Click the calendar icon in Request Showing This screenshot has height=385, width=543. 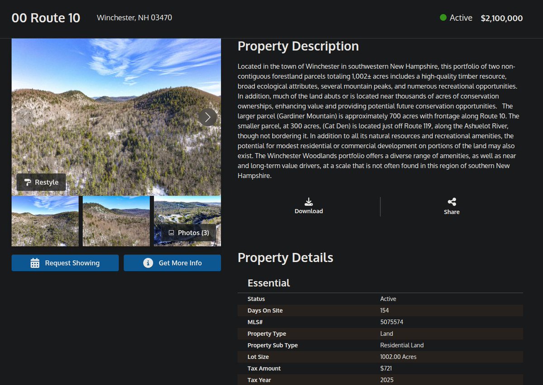(x=35, y=263)
